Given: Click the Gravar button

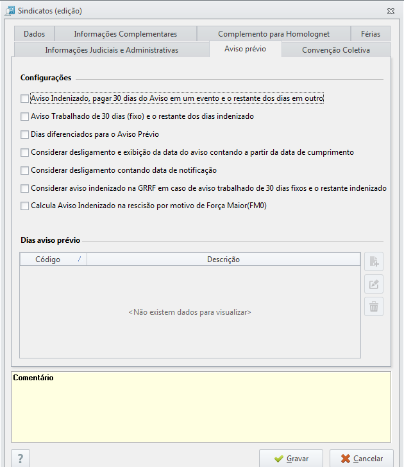Looking at the screenshot, I should (291, 459).
